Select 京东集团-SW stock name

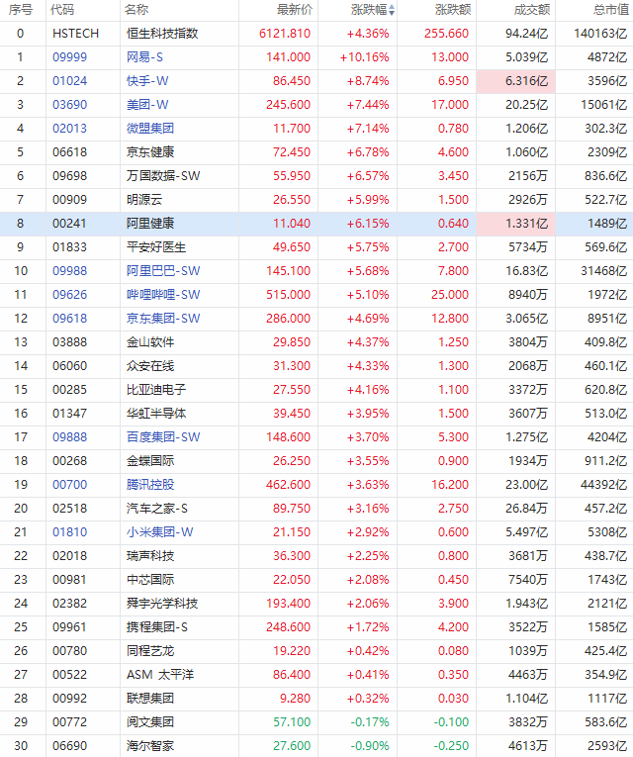pyautogui.click(x=163, y=319)
